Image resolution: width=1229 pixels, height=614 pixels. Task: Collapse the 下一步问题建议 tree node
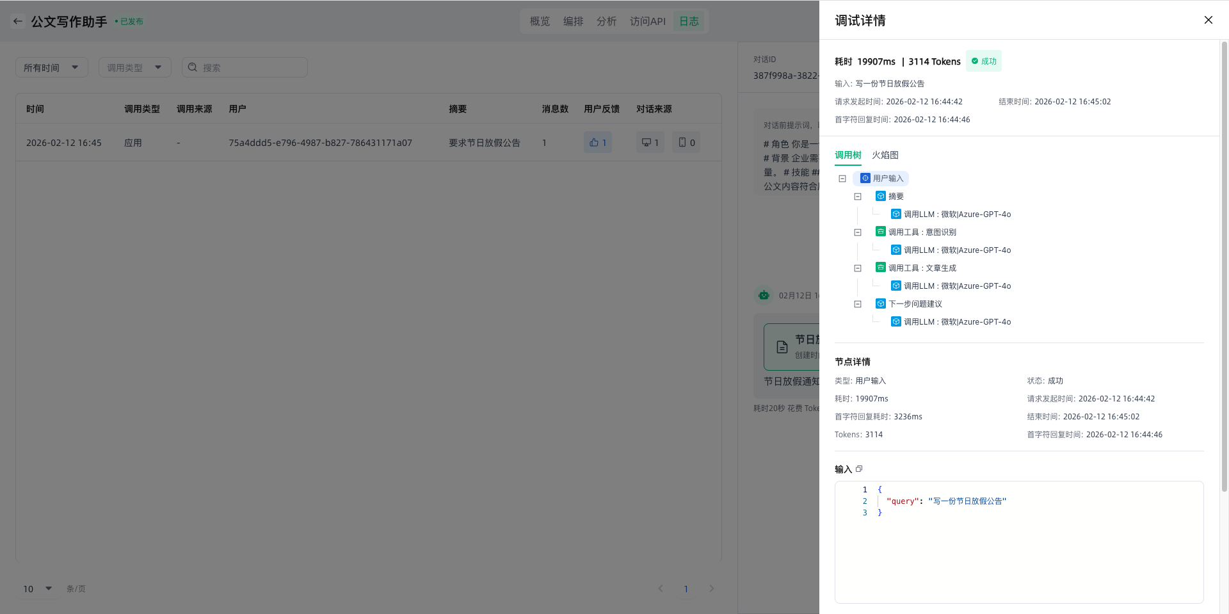click(858, 304)
